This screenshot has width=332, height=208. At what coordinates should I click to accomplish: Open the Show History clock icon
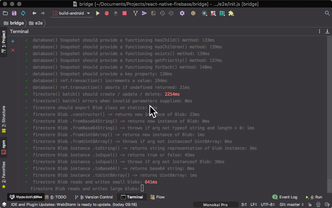pyautogui.click(x=162, y=13)
